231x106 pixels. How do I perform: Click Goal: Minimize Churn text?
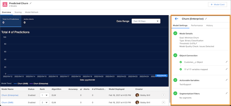[x=189, y=38]
